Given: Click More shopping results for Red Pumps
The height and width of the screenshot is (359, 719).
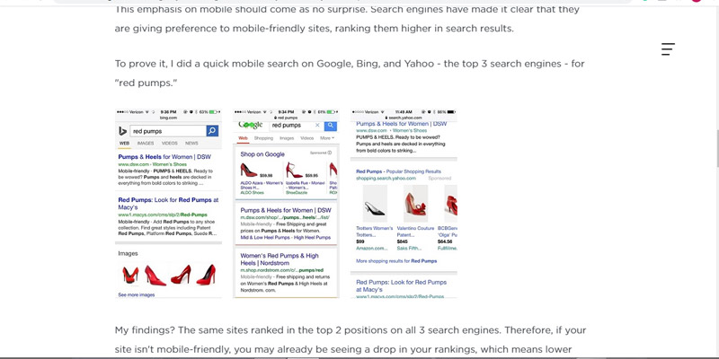Looking at the screenshot, I should tap(396, 261).
